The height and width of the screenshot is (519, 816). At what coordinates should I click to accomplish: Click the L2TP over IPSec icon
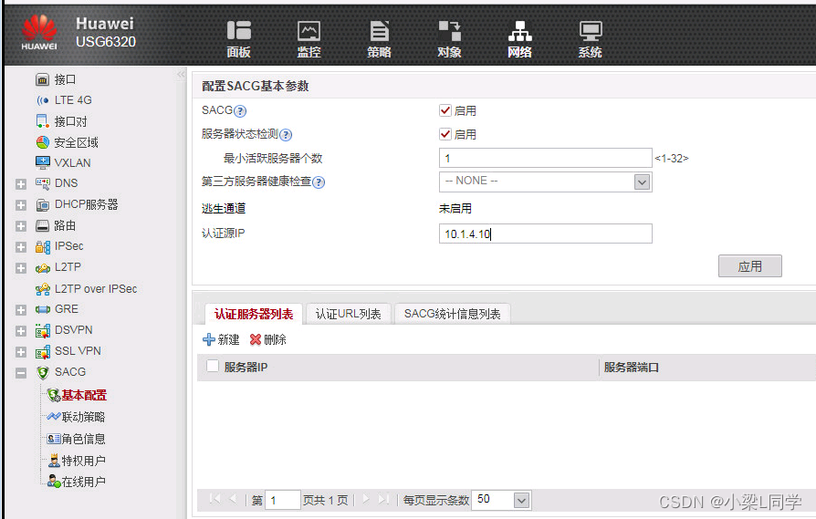pos(42,289)
